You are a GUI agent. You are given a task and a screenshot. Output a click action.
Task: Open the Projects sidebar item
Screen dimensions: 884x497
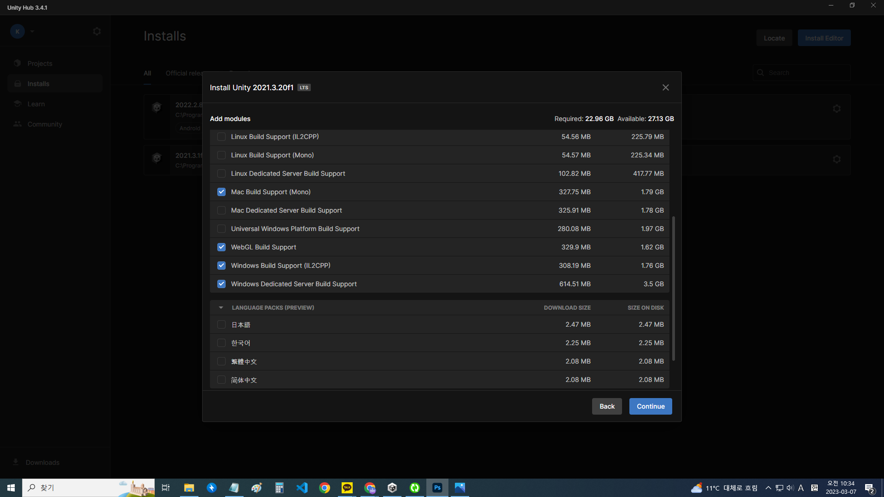point(55,64)
